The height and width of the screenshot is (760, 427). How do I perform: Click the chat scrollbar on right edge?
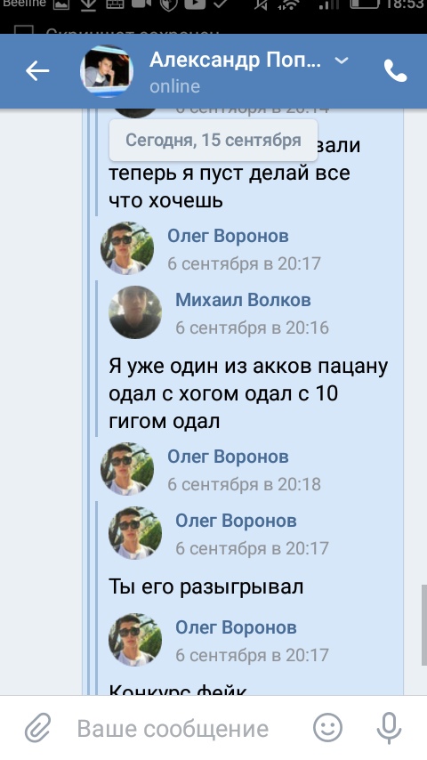pos(423,625)
